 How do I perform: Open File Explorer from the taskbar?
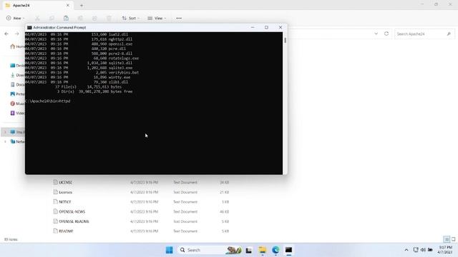point(263,250)
